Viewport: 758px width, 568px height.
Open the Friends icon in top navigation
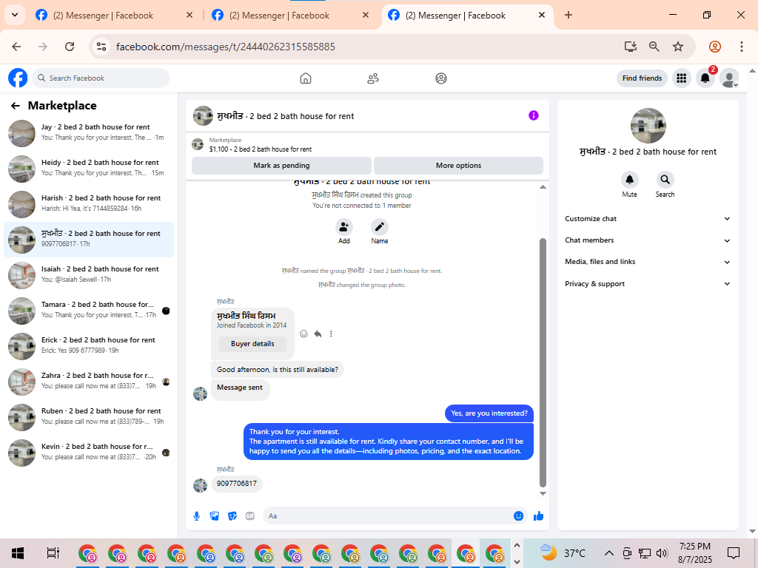click(373, 78)
